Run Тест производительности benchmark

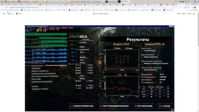point(114,106)
